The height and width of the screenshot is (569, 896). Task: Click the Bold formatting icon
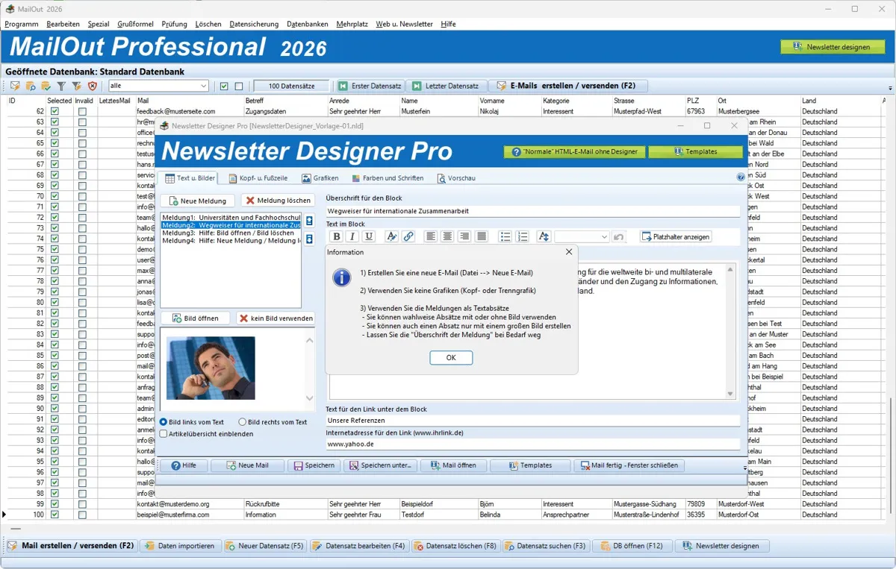[337, 236]
